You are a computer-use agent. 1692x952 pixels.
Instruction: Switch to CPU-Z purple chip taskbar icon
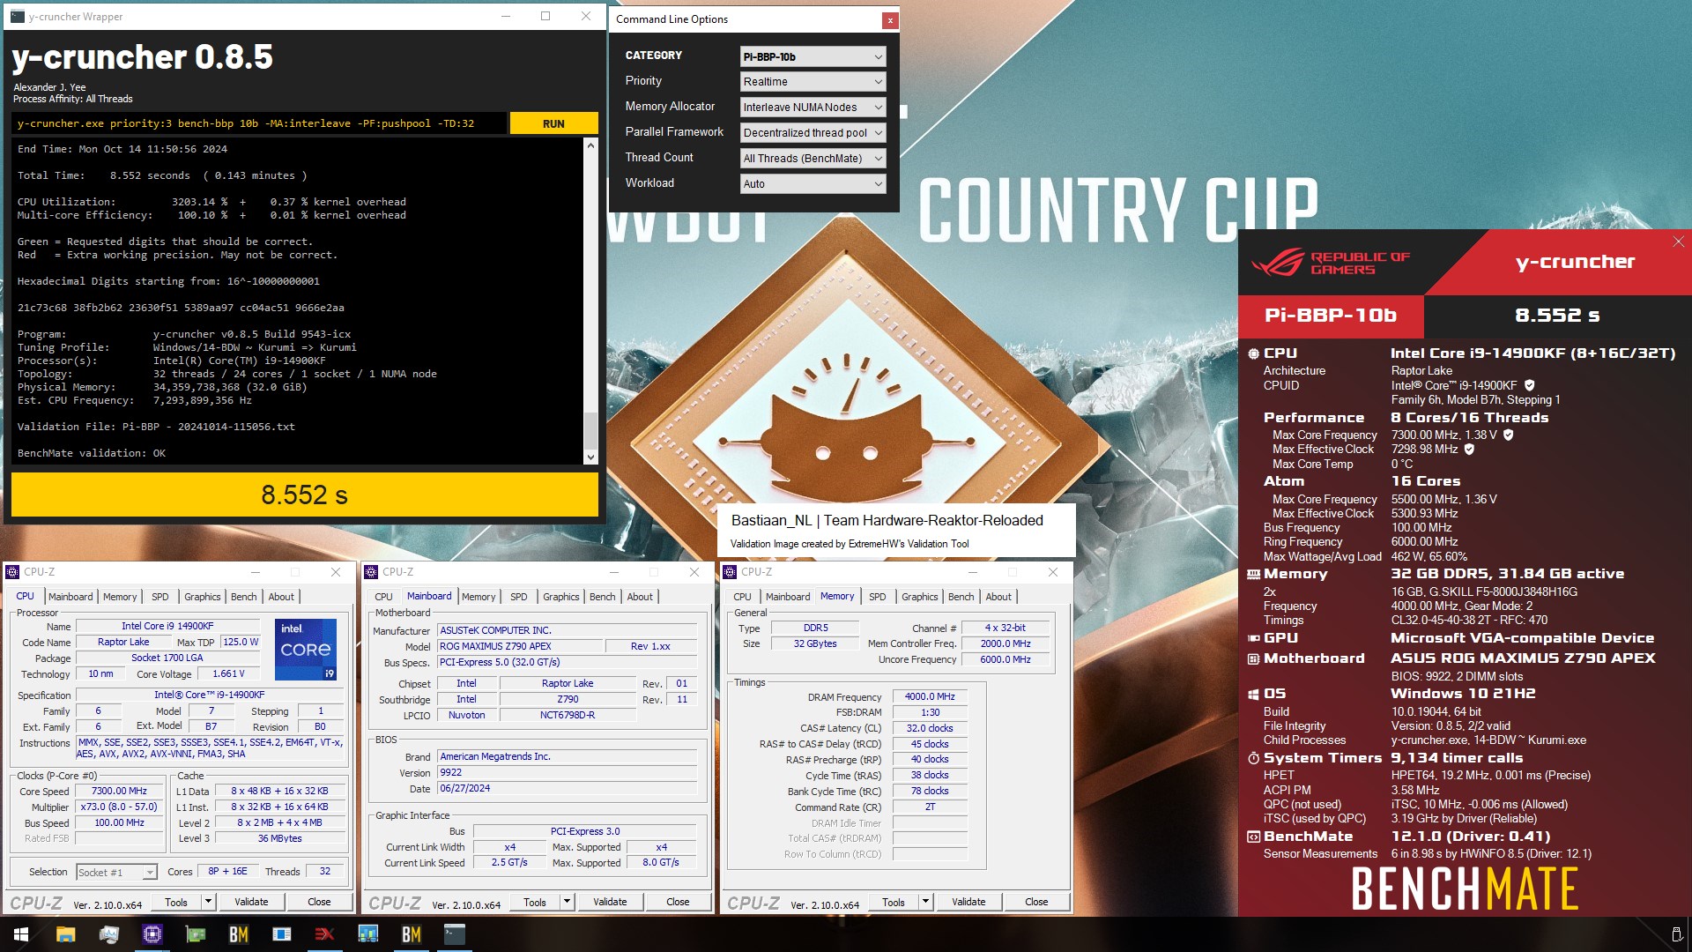click(x=152, y=934)
